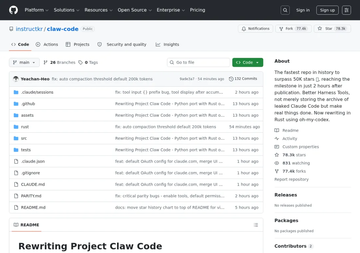
Task: Open the PARITY.md file
Action: pos(31,196)
